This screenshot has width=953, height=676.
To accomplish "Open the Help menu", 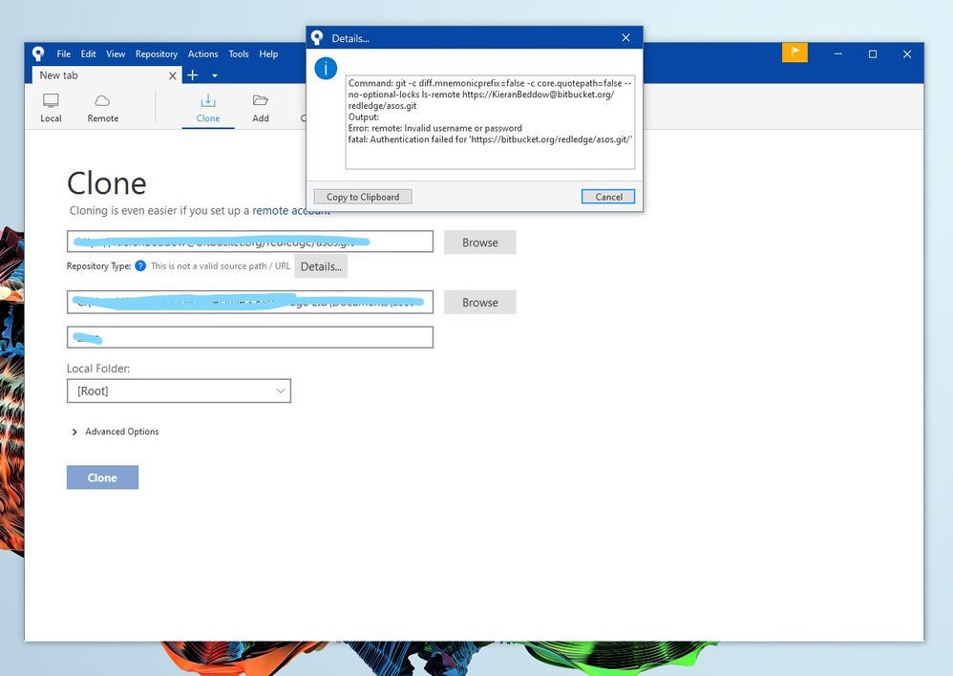I will (268, 54).
